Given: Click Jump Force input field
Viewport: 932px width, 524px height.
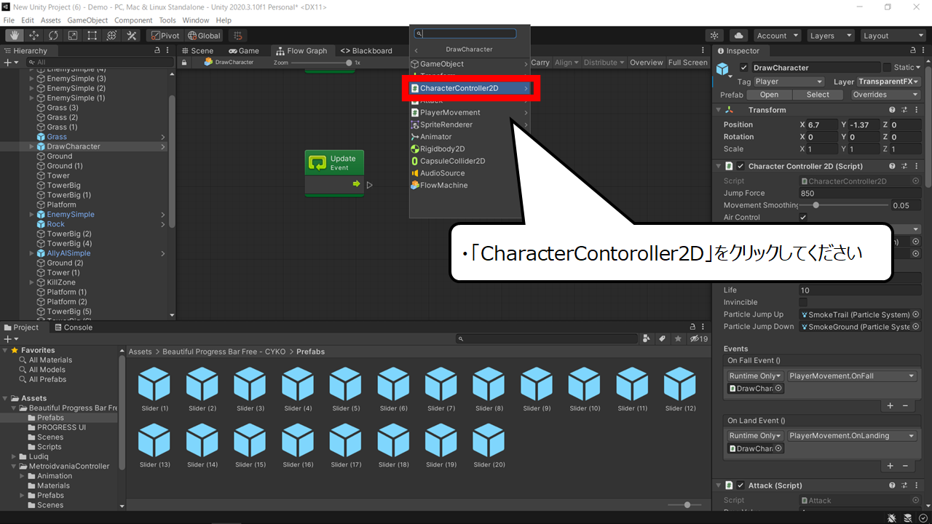Looking at the screenshot, I should [859, 193].
